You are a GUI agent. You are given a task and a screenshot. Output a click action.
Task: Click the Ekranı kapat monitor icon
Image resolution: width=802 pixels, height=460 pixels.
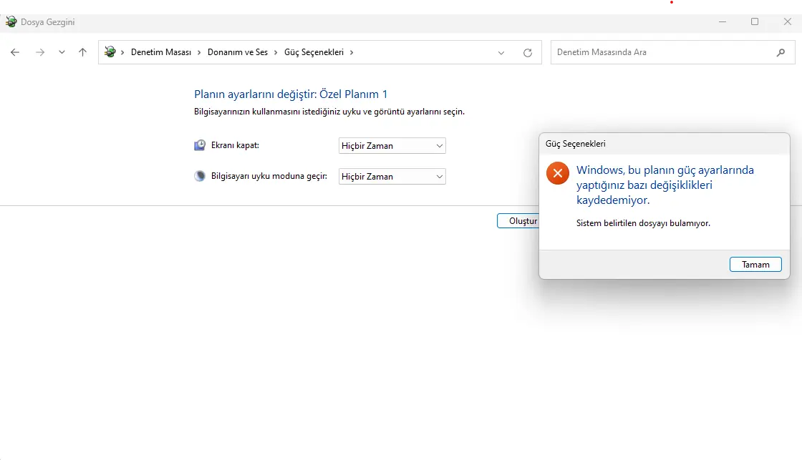200,145
